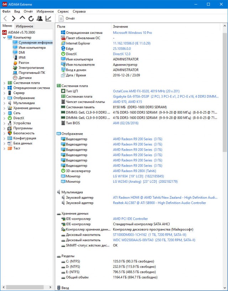228x291 pixels.
Task: Expand the Системная плата tree node
Action: tap(4, 83)
